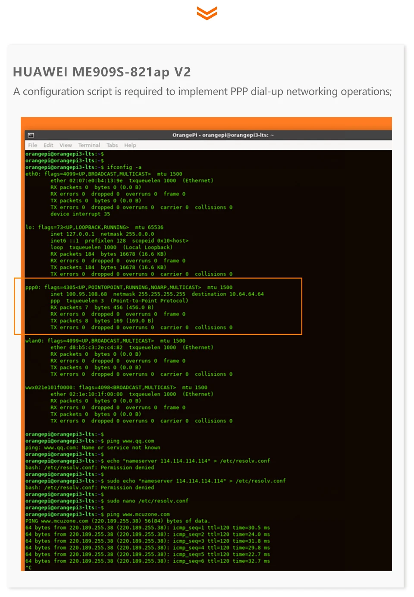Screen dimensions: 414x597
Task: Click ping reply line icmp_seq=6 time=32.7 ms
Action: [147, 561]
